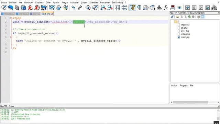
Task: Select error_log in the FTP tree
Action: coord(185,31)
